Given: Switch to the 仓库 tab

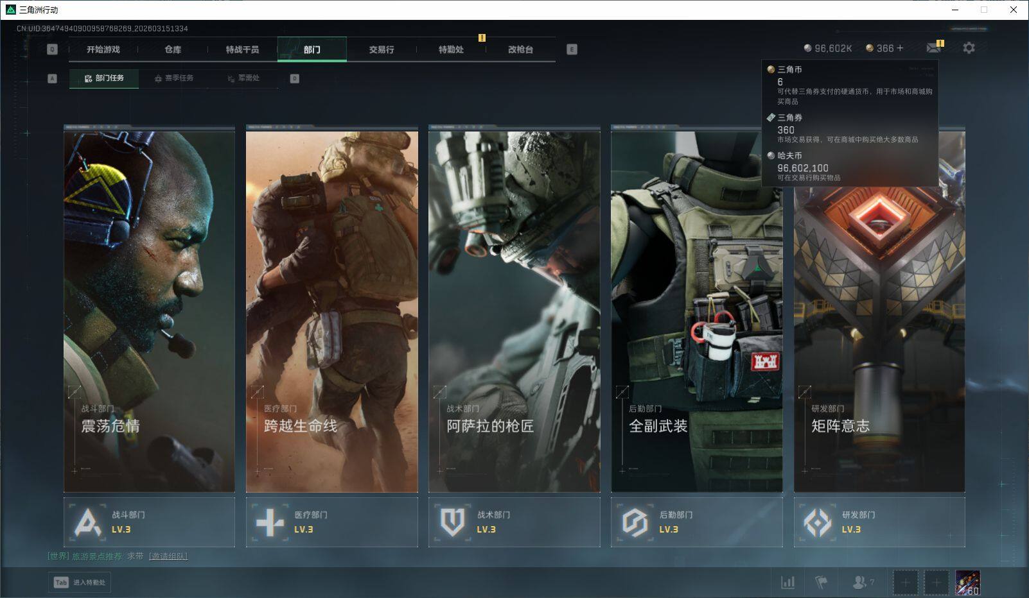Looking at the screenshot, I should click(173, 49).
